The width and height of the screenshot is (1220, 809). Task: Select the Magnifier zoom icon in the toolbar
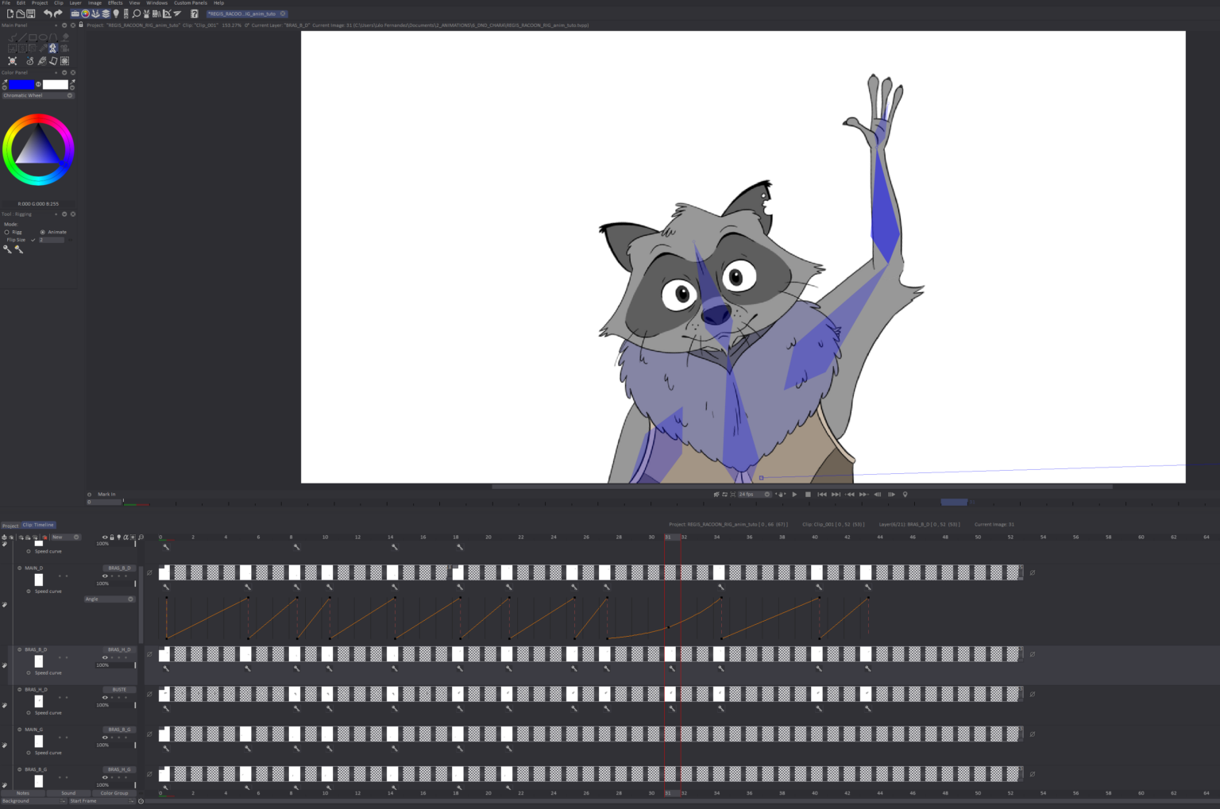click(x=135, y=13)
